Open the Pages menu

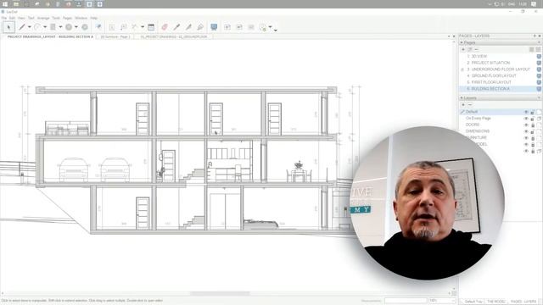pos(68,18)
